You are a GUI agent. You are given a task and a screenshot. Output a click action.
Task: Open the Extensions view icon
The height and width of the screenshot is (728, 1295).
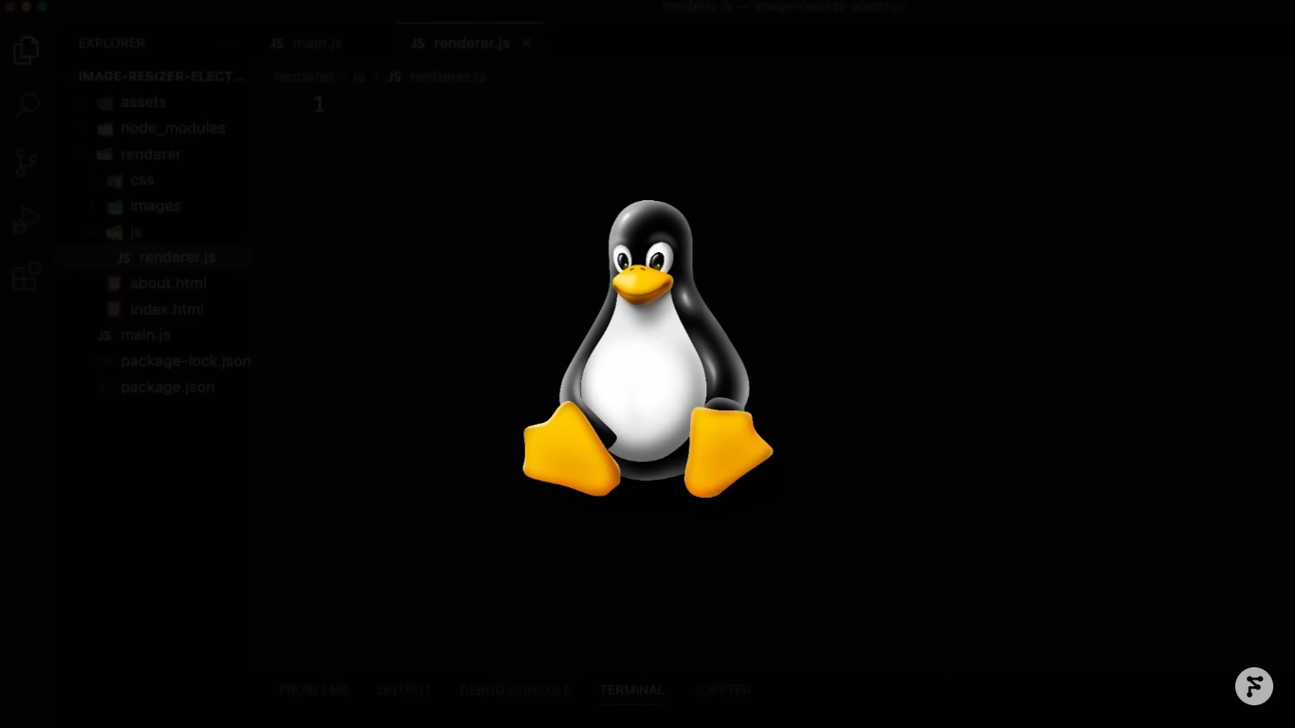point(27,277)
